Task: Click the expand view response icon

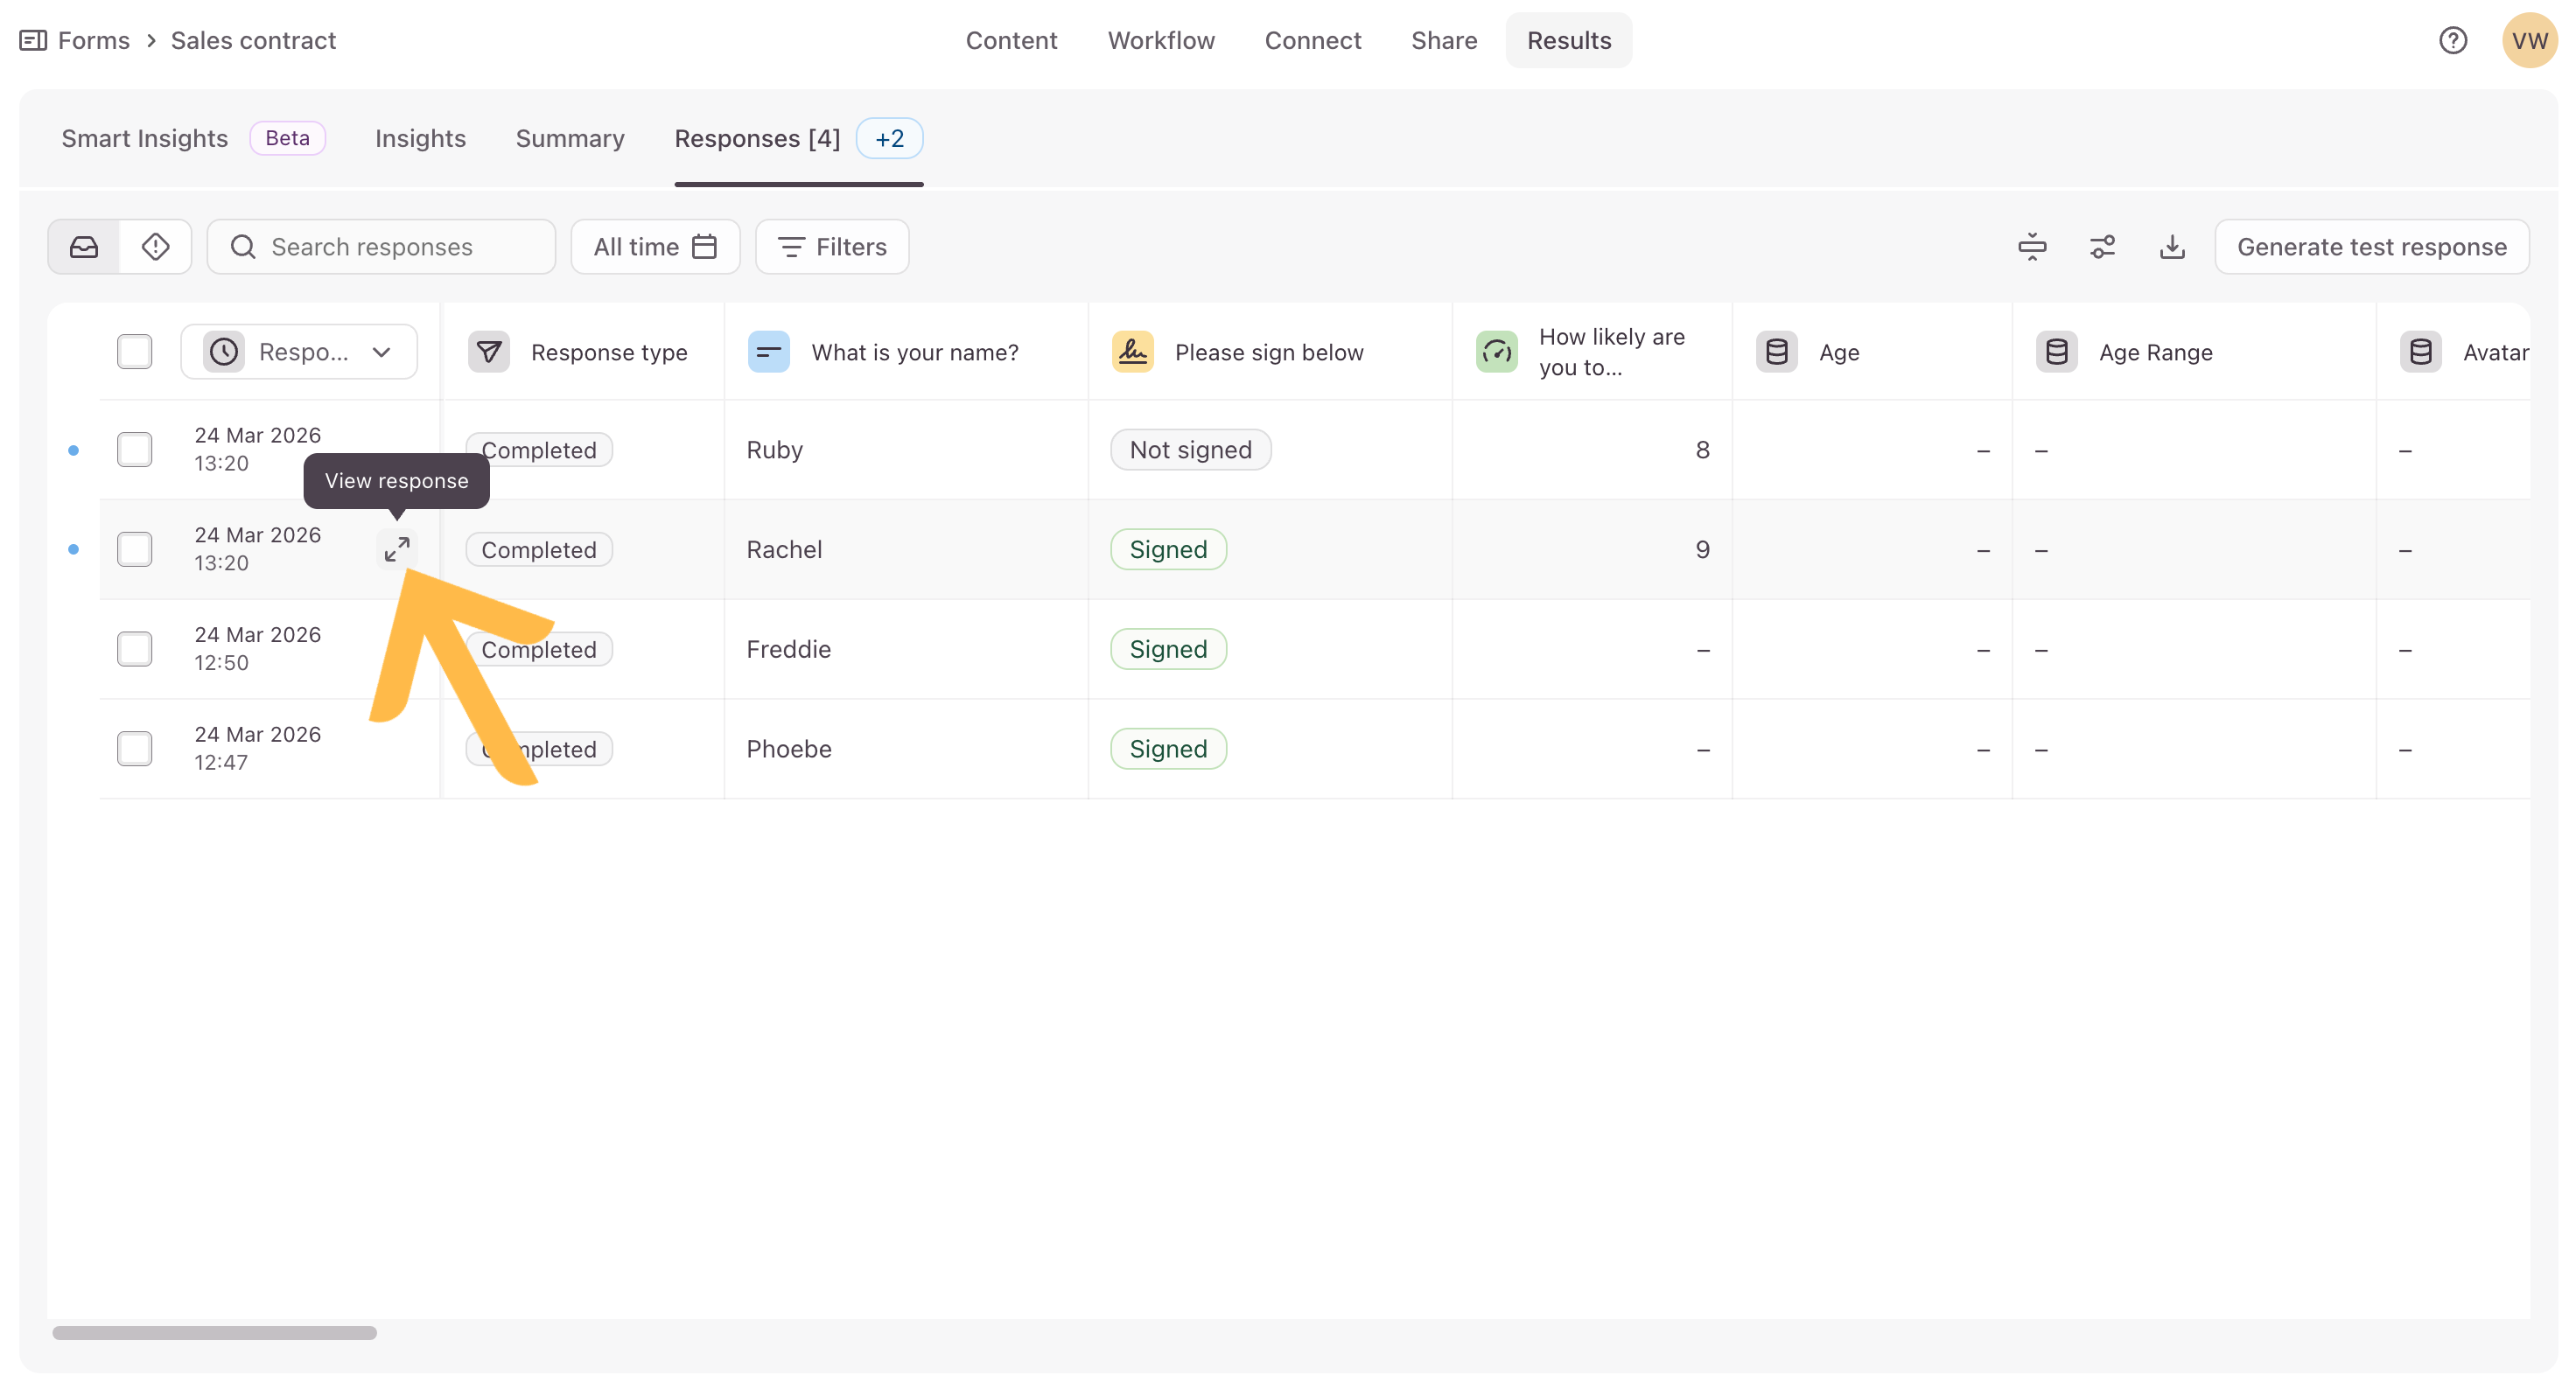Action: (x=397, y=549)
